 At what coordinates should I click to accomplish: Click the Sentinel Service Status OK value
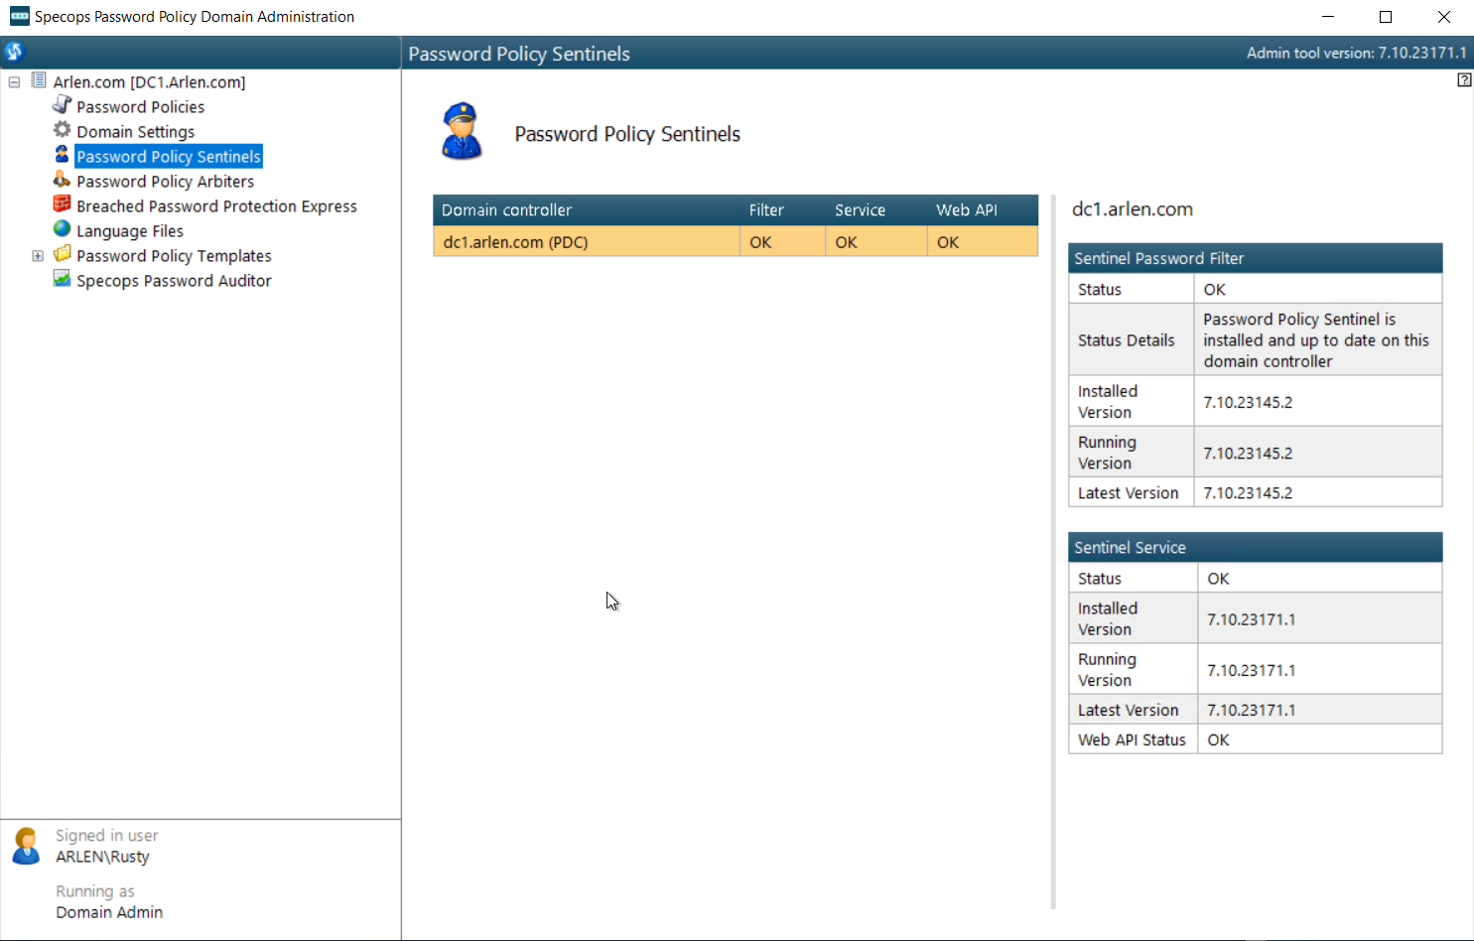[x=1218, y=579]
